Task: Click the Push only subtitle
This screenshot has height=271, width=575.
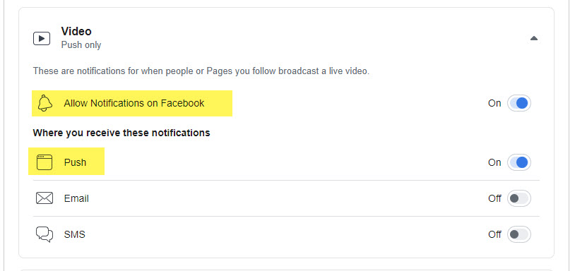Action: click(81, 45)
